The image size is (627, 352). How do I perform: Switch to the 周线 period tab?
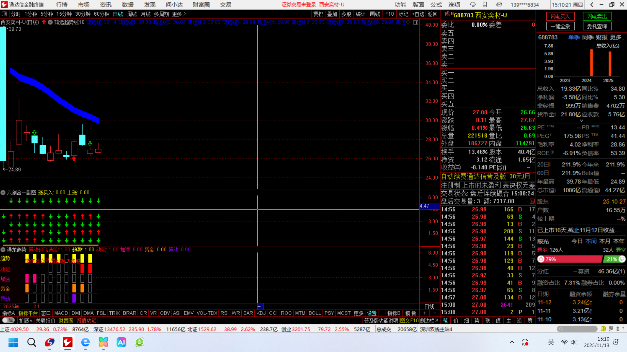pyautogui.click(x=132, y=14)
